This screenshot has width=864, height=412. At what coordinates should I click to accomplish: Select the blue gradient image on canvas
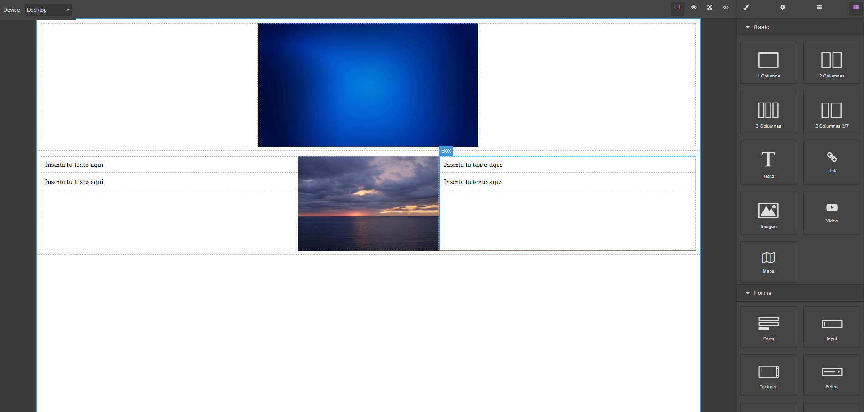[x=368, y=85]
